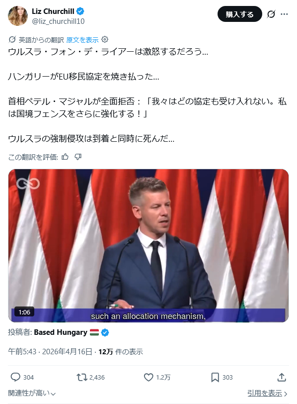Click the Grok icon beside the more menu

[271, 14]
